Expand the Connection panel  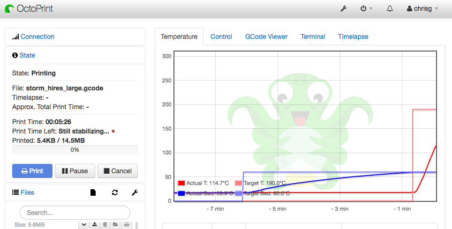tap(38, 37)
